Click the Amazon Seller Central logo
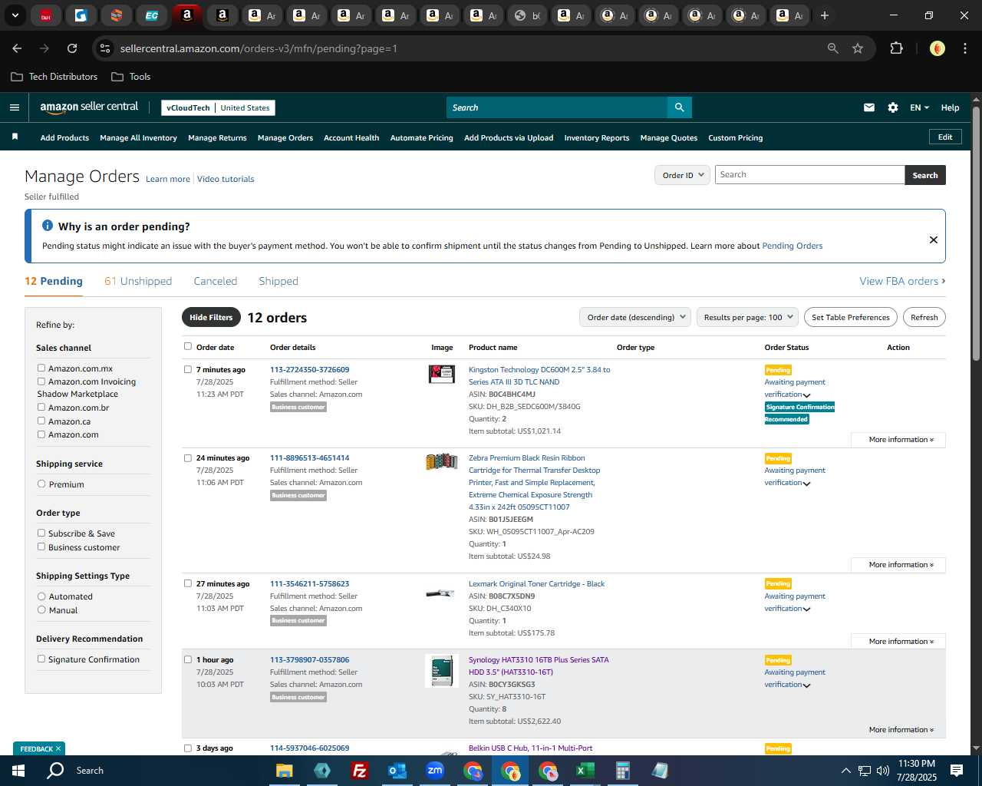The width and height of the screenshot is (982, 786). point(89,107)
